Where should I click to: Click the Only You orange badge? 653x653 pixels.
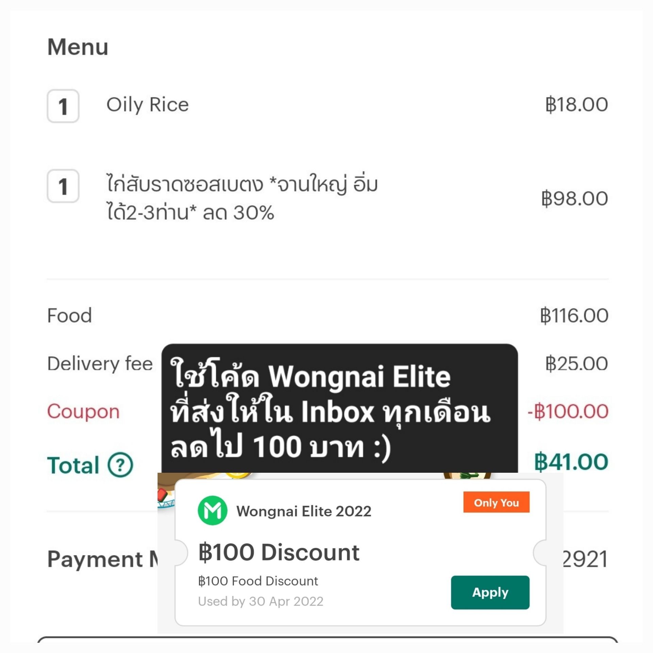496,502
